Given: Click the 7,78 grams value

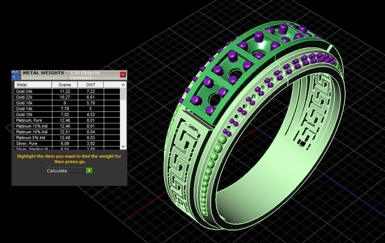Looking at the screenshot, I should tap(65, 109).
